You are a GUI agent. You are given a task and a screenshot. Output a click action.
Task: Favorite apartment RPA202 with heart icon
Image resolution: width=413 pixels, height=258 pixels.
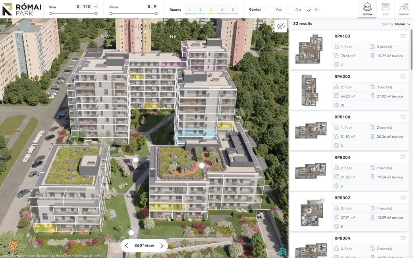403,76
